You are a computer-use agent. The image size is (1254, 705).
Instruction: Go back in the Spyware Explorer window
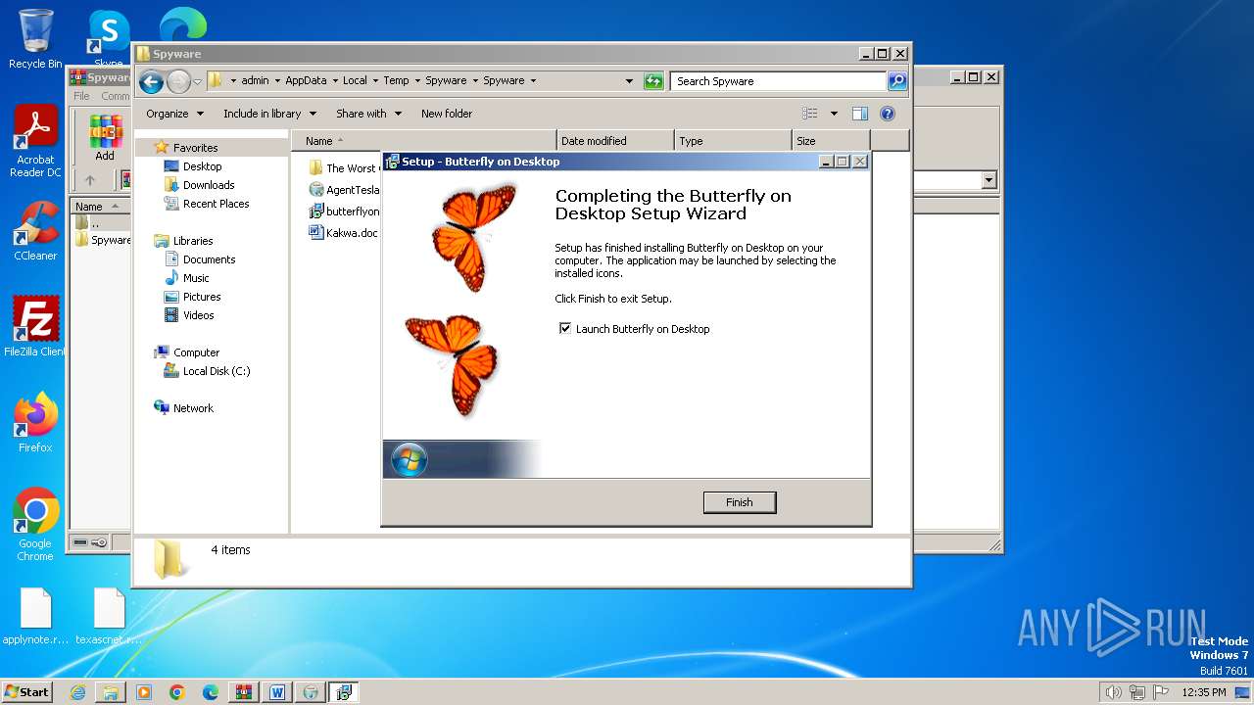151,81
